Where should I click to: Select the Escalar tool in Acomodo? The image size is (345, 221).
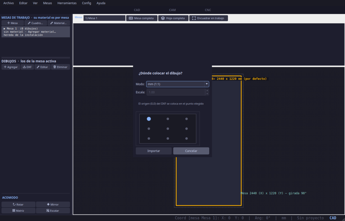coord(53,211)
